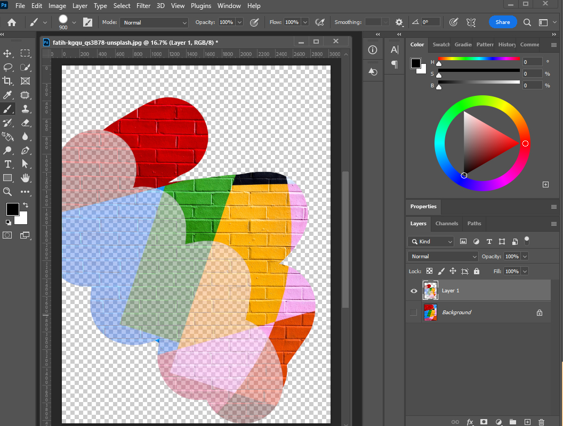Click the foreground color swatch in toolbar
The width and height of the screenshot is (563, 426).
point(12,209)
